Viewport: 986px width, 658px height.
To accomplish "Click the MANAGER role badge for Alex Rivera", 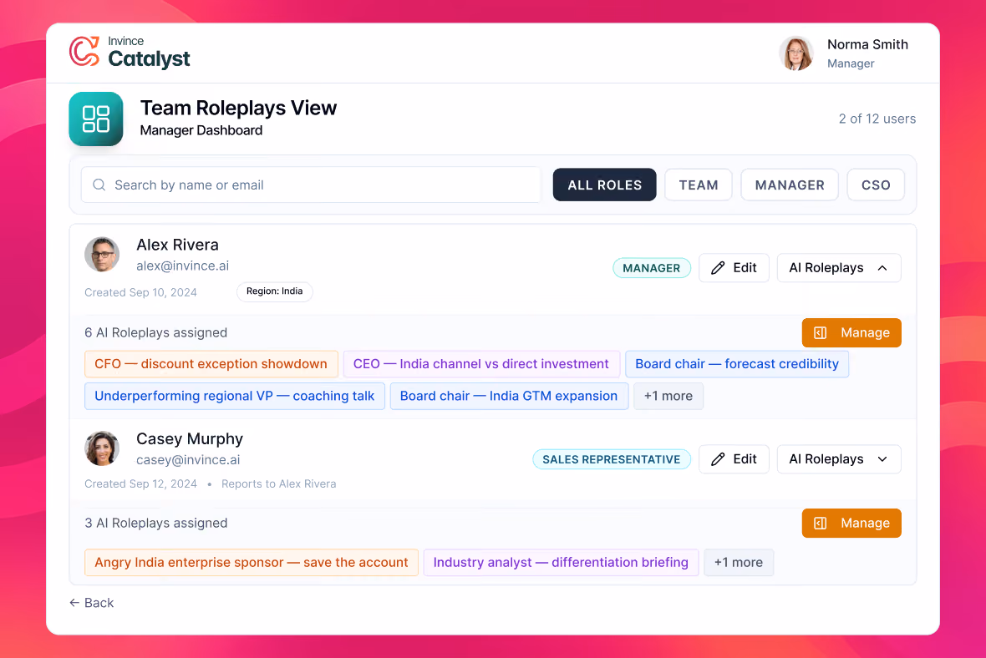I will pyautogui.click(x=652, y=268).
